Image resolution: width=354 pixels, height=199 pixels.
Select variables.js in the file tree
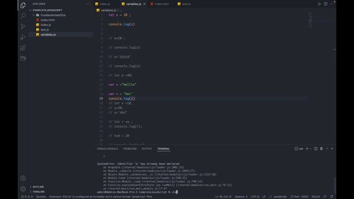pyautogui.click(x=48, y=34)
